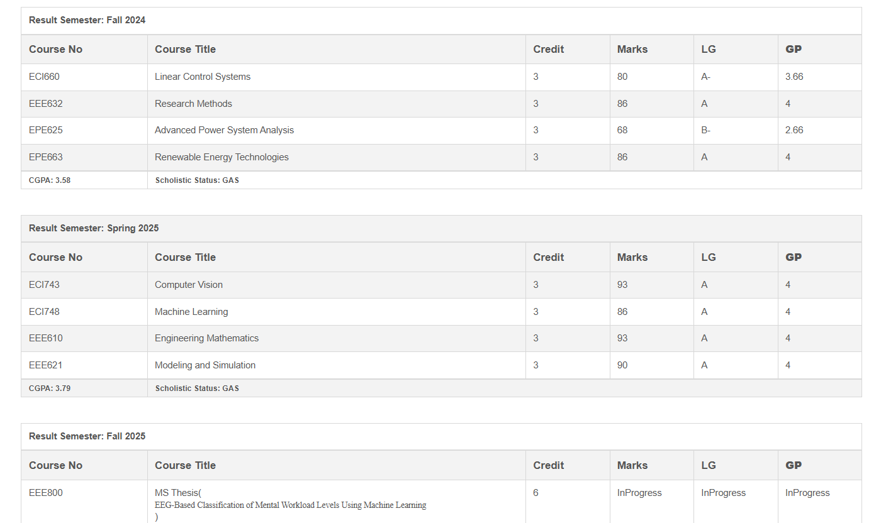The image size is (881, 523).
Task: Select the Research Methods row title
Action: (x=193, y=104)
